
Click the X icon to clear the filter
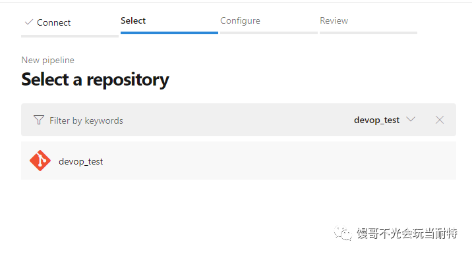440,120
